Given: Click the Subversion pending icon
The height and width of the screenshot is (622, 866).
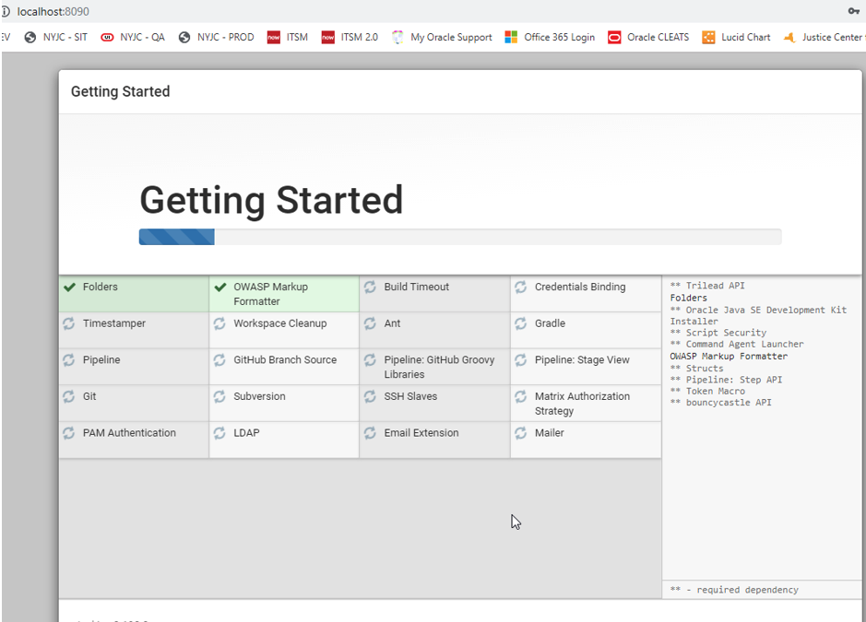Looking at the screenshot, I should click(x=219, y=396).
